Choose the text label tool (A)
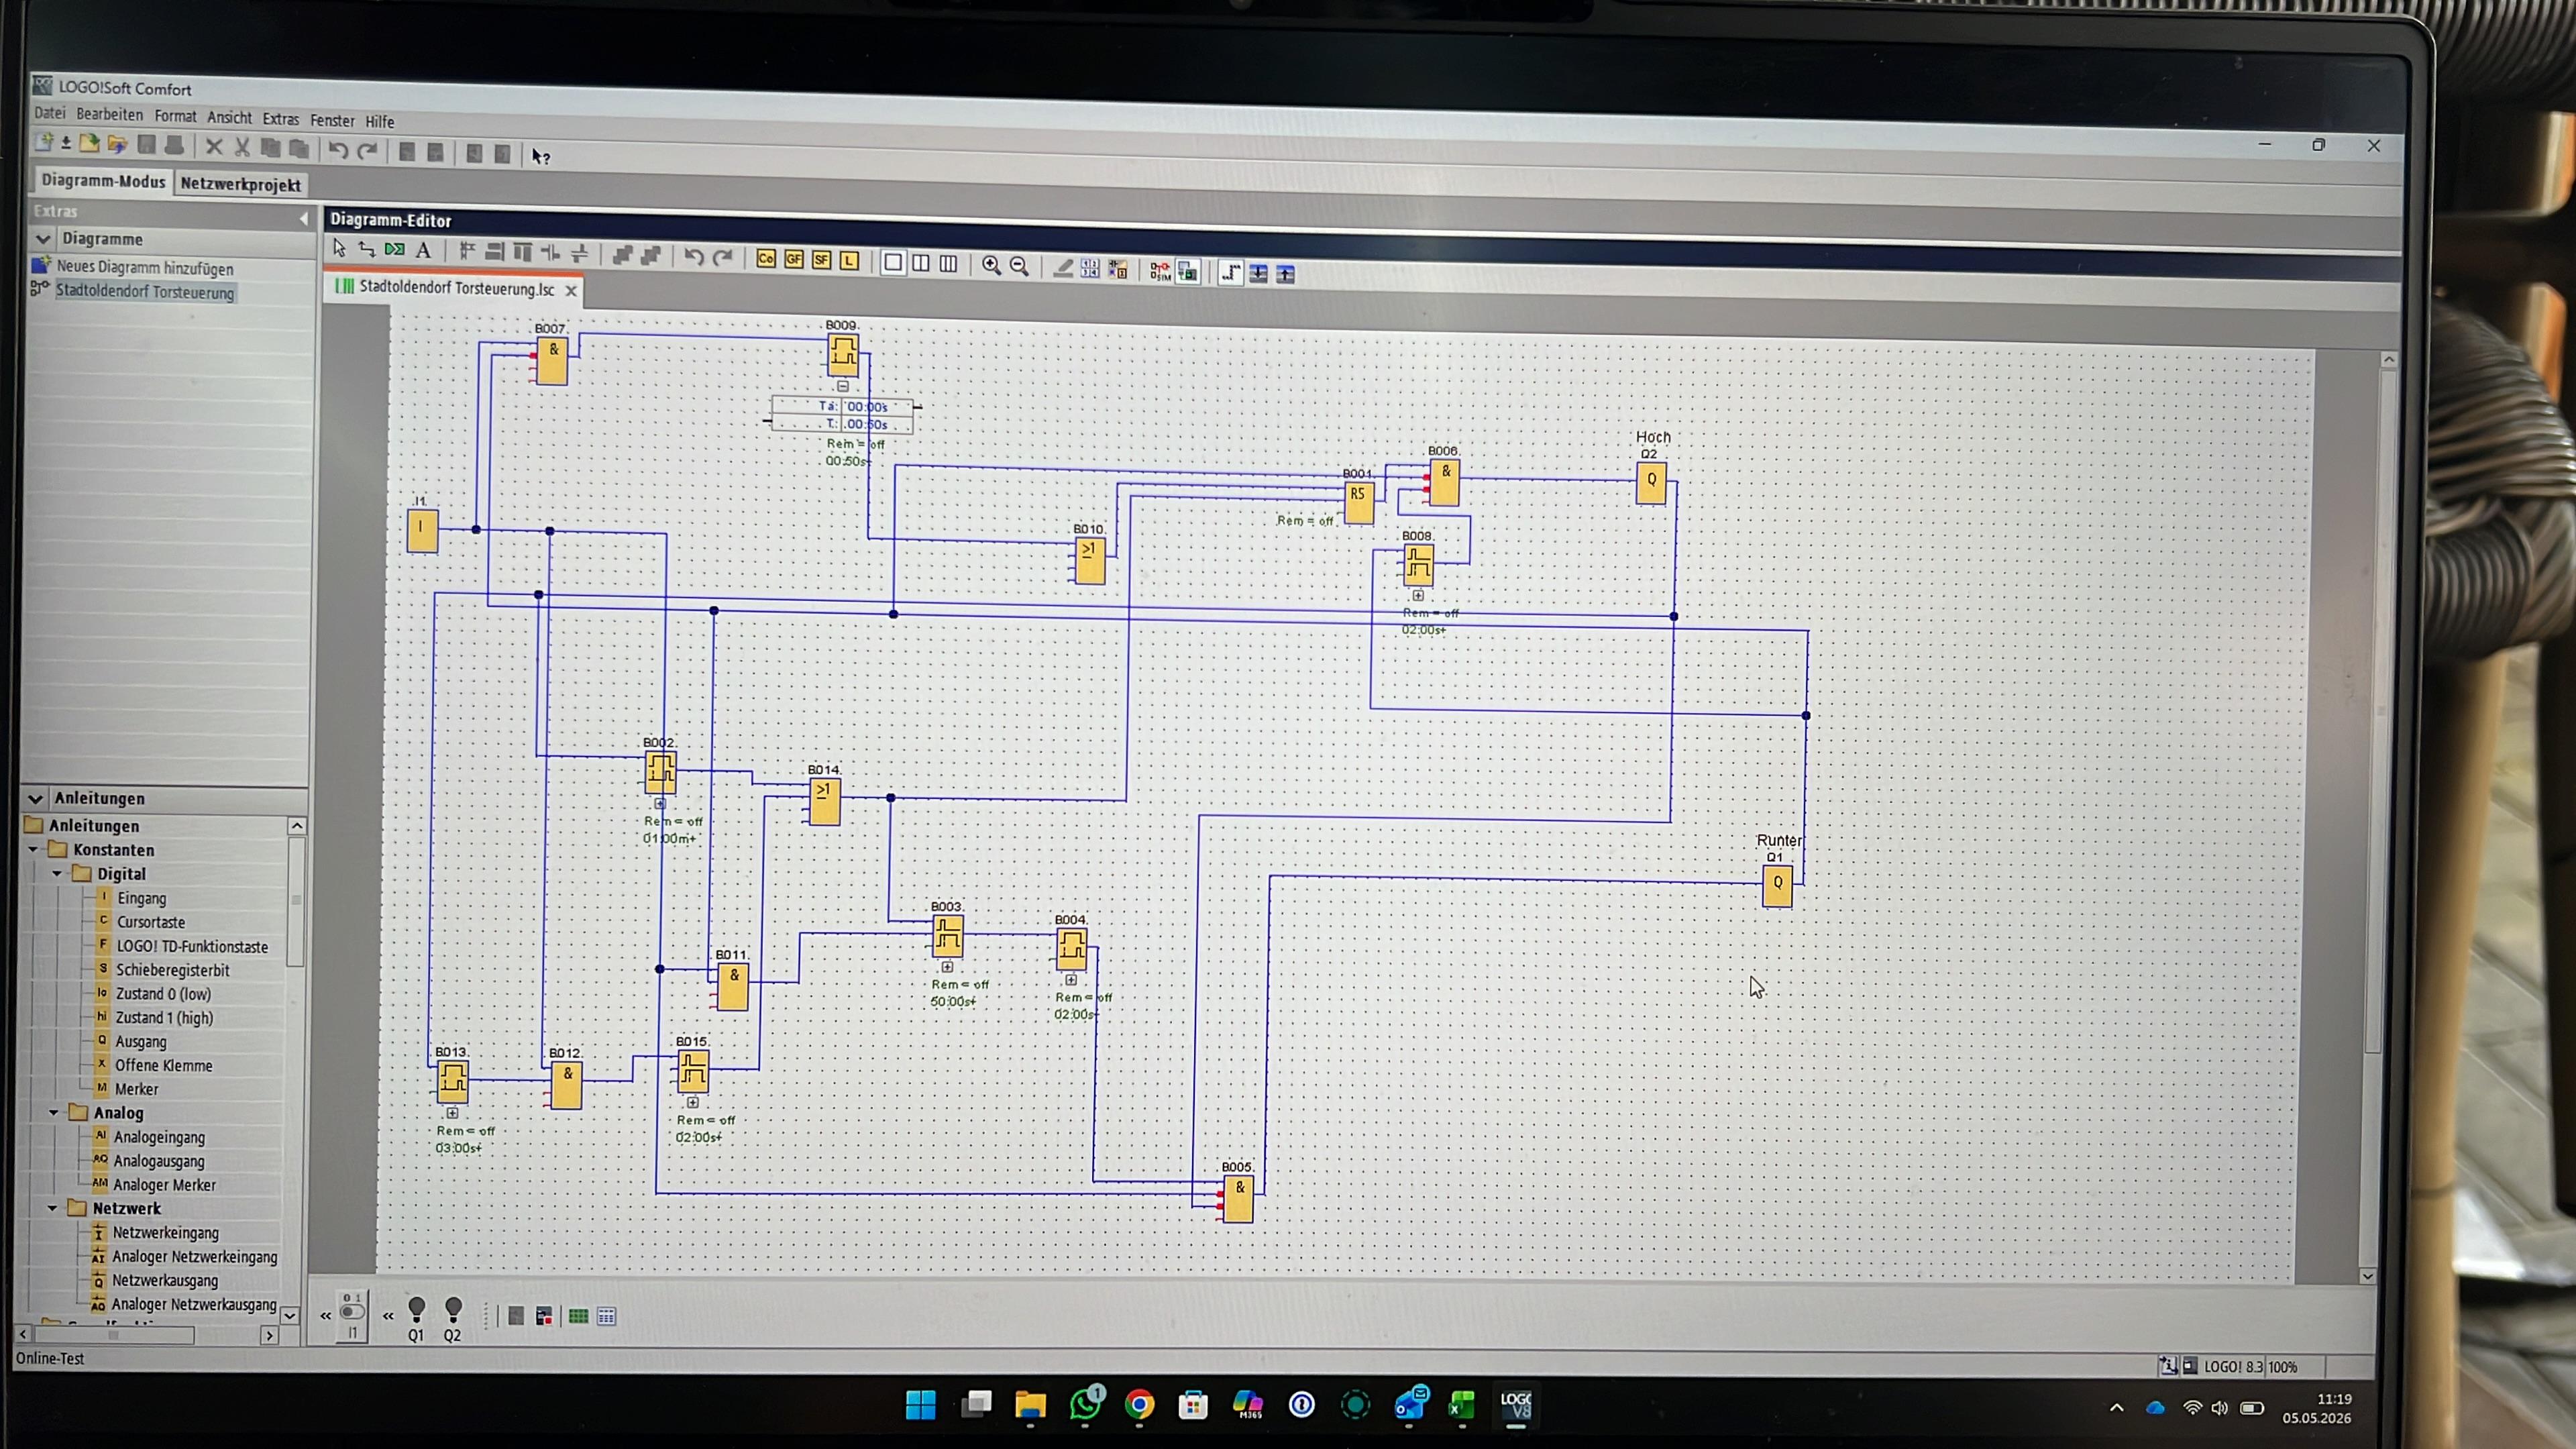 point(423,250)
